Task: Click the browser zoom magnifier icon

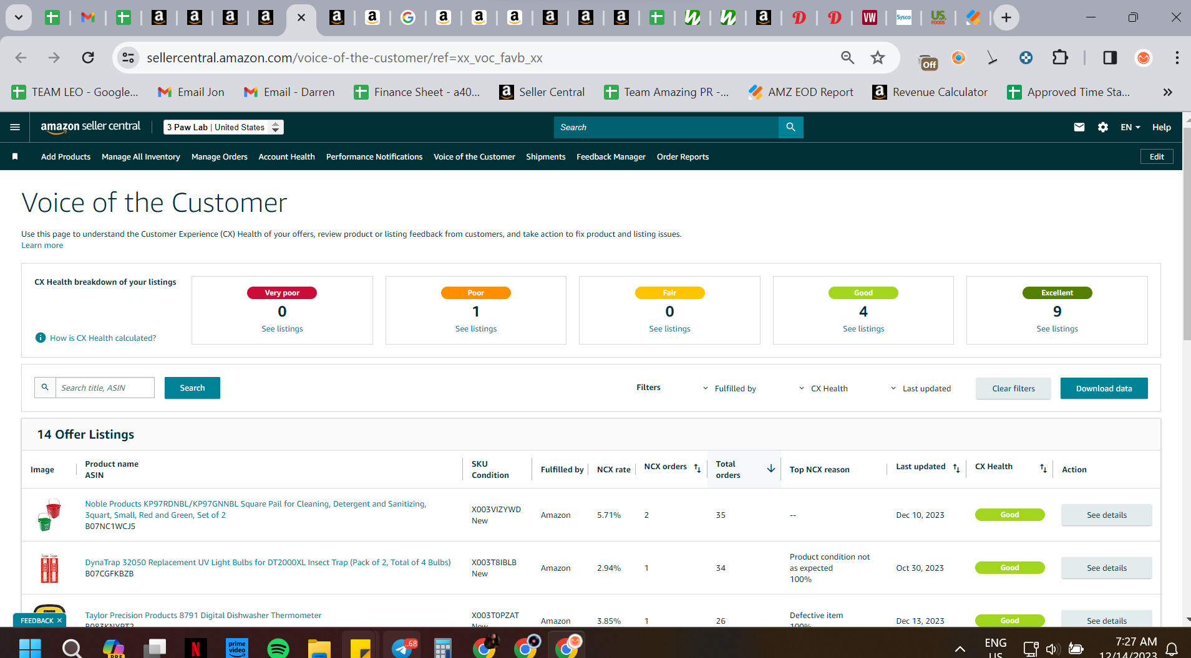Action: click(847, 58)
